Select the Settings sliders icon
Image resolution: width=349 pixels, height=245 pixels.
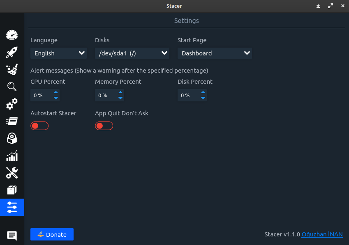pos(12,207)
